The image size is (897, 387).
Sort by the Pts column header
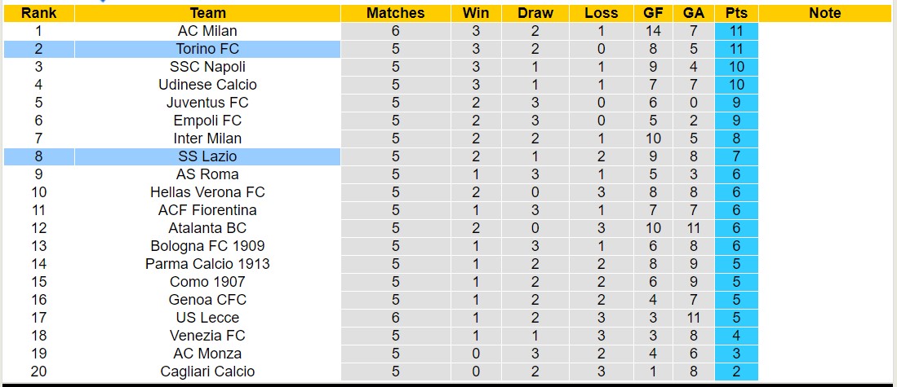pos(735,13)
